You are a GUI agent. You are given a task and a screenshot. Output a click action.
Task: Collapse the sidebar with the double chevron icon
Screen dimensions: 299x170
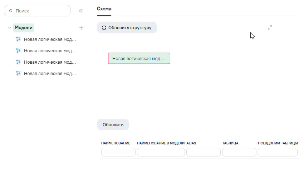pyautogui.click(x=81, y=11)
